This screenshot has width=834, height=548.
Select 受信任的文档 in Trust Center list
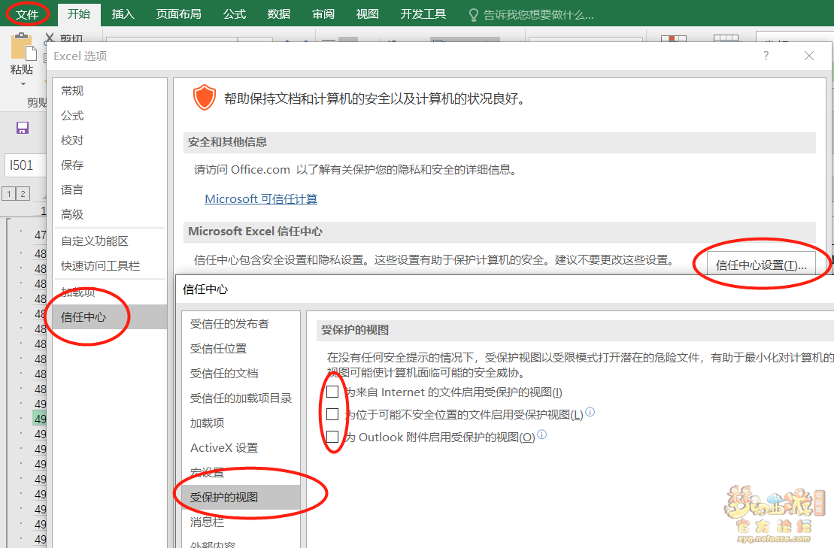click(241, 374)
